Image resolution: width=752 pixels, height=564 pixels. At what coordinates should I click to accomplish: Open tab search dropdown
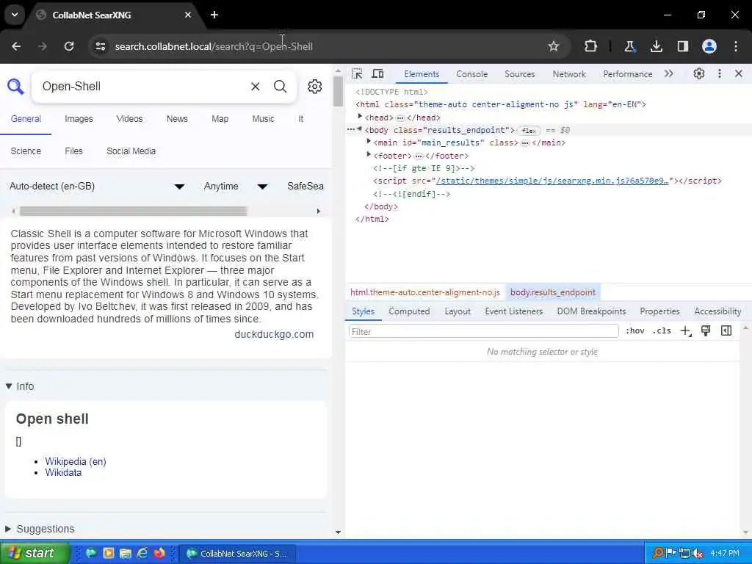coord(15,15)
